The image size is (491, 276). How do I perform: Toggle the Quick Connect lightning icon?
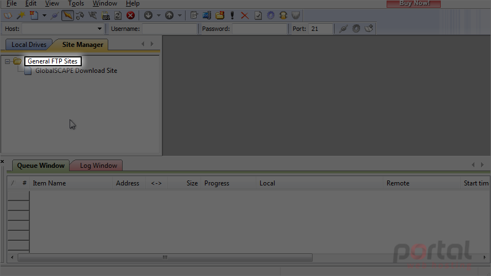(67, 15)
